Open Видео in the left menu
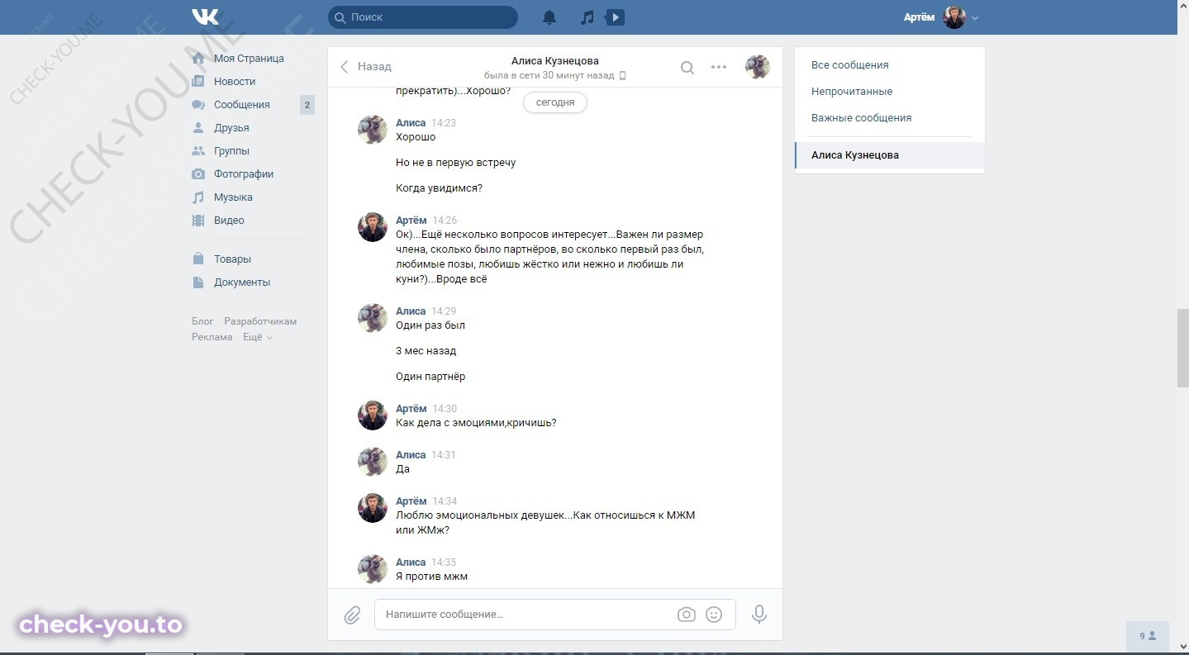This screenshot has height=655, width=1189. tap(229, 221)
